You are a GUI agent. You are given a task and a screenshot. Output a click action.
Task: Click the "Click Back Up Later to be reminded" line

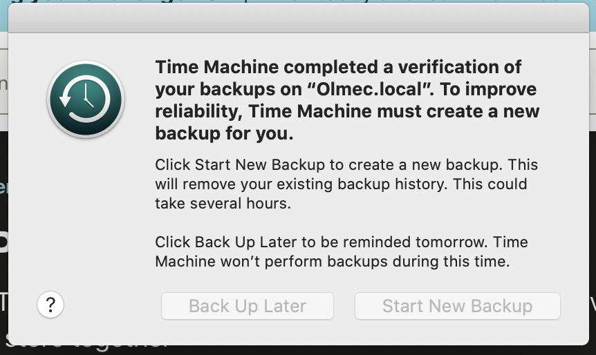pyautogui.click(x=341, y=242)
